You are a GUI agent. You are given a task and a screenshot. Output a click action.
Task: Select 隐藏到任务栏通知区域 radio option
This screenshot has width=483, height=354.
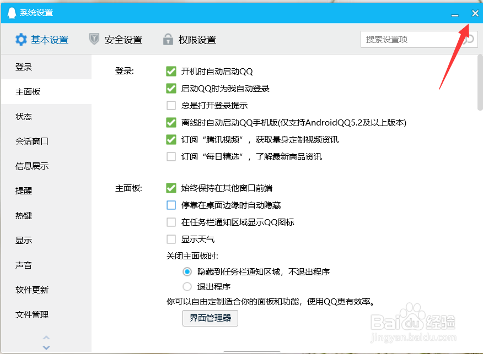point(187,271)
